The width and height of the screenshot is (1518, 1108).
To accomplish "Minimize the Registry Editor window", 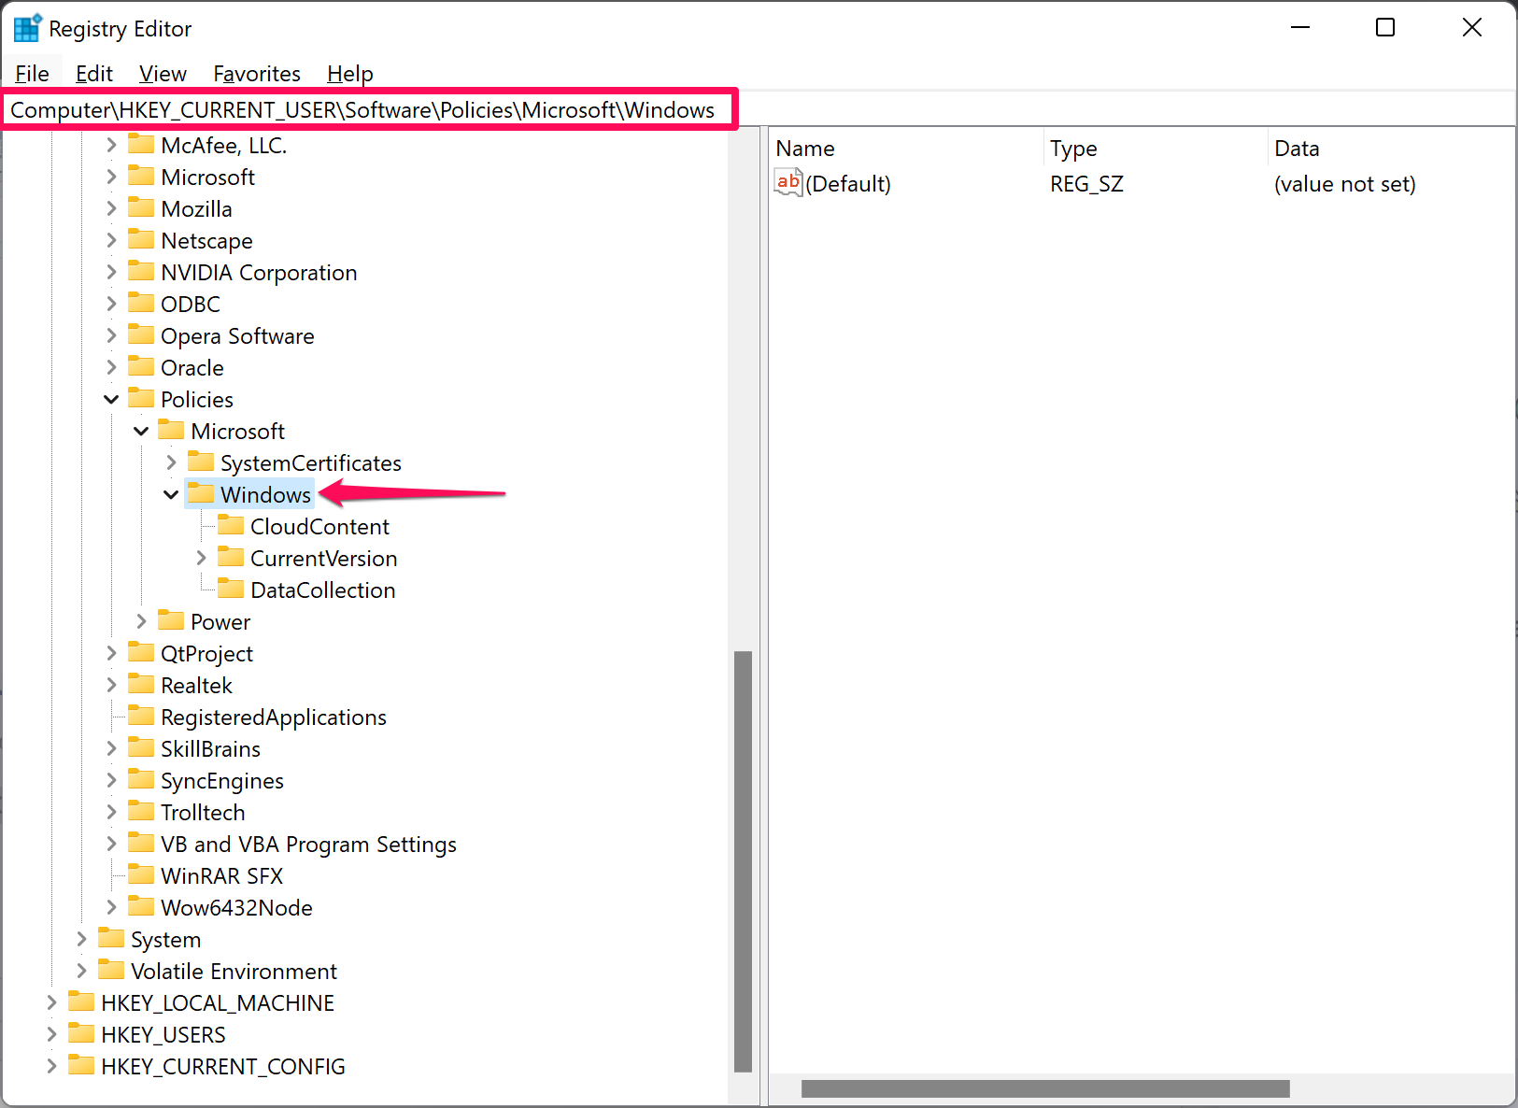I will 1300,27.
